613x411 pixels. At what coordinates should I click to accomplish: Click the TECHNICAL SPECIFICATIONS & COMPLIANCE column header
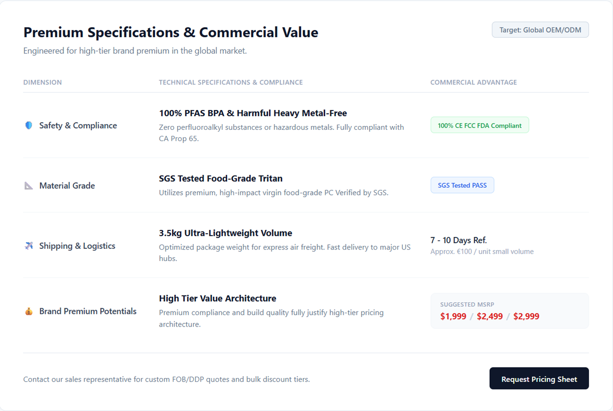pyautogui.click(x=230, y=82)
